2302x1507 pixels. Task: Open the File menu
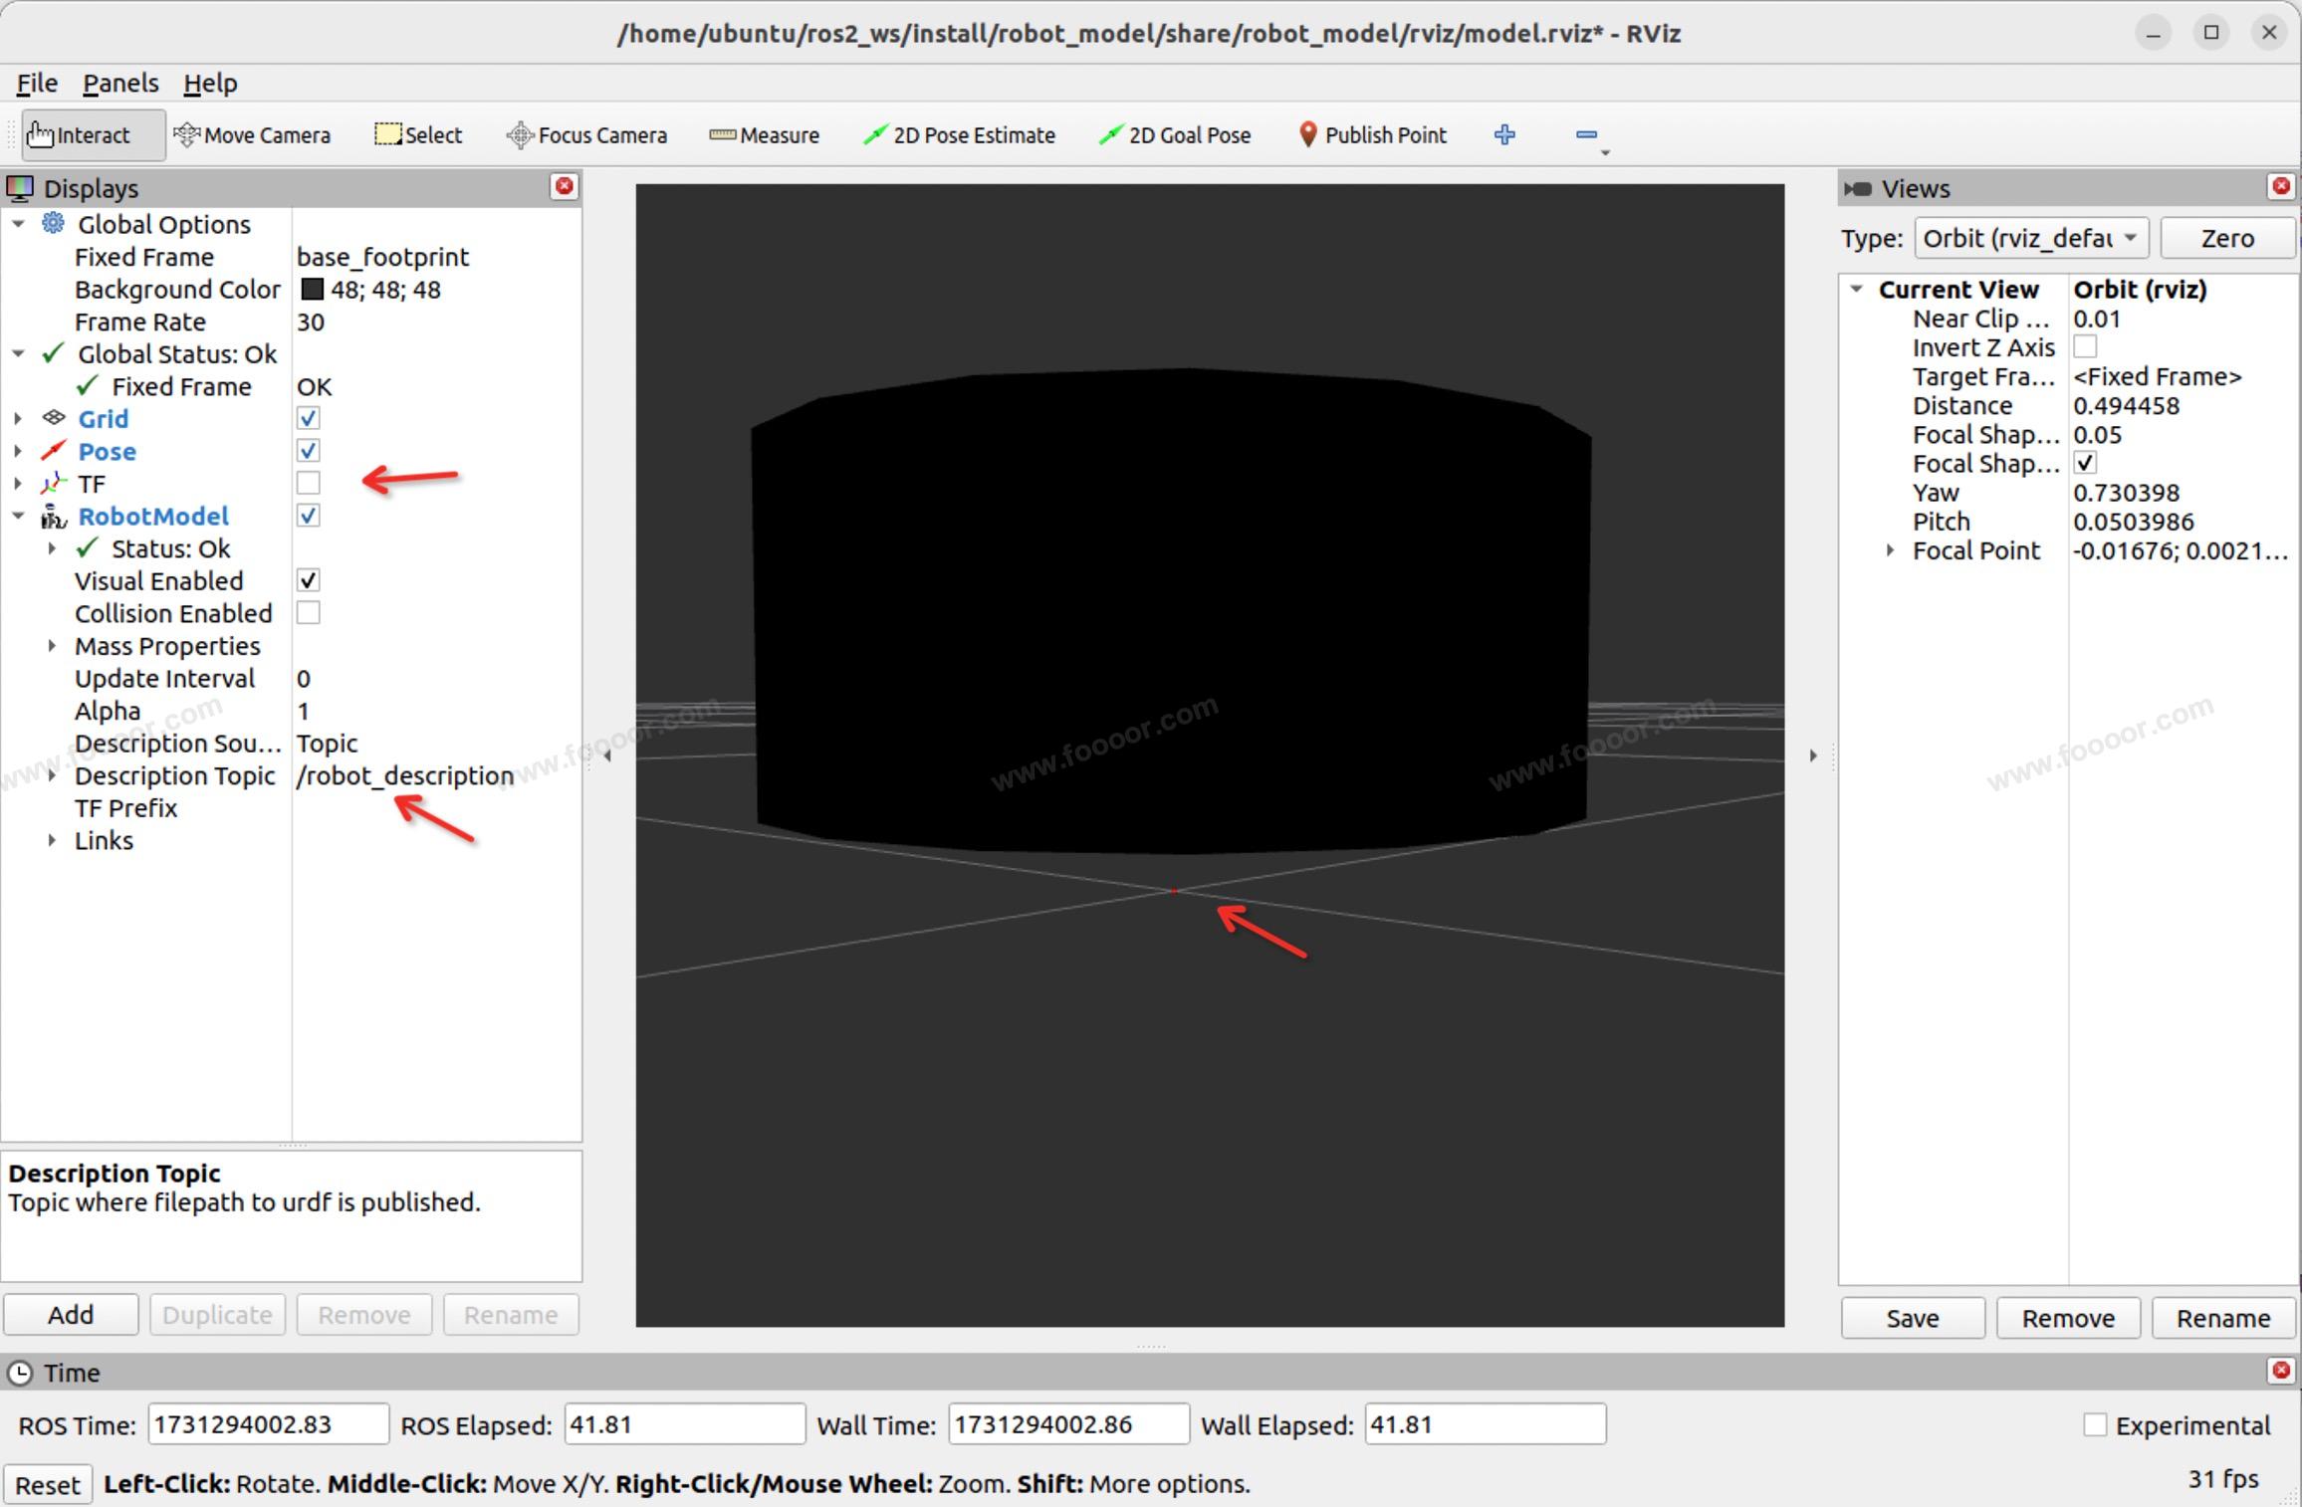click(37, 84)
